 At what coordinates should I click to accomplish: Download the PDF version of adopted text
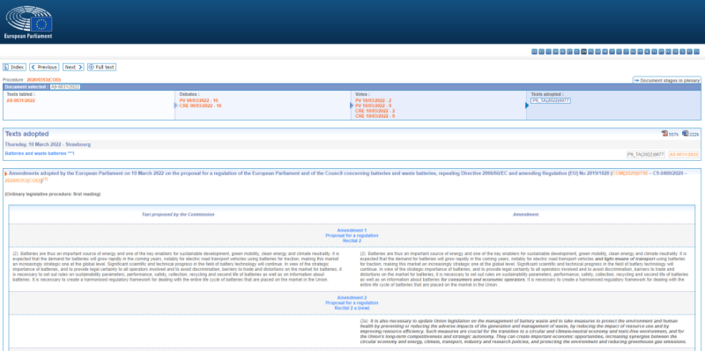click(665, 134)
